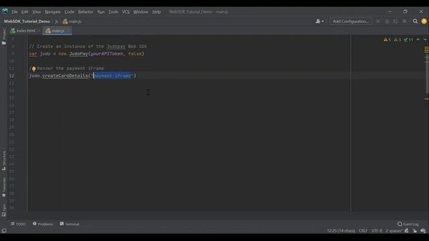Viewport: 429px width, 241px height.
Task: Click the Stop button in toolbar
Action: tap(404, 21)
